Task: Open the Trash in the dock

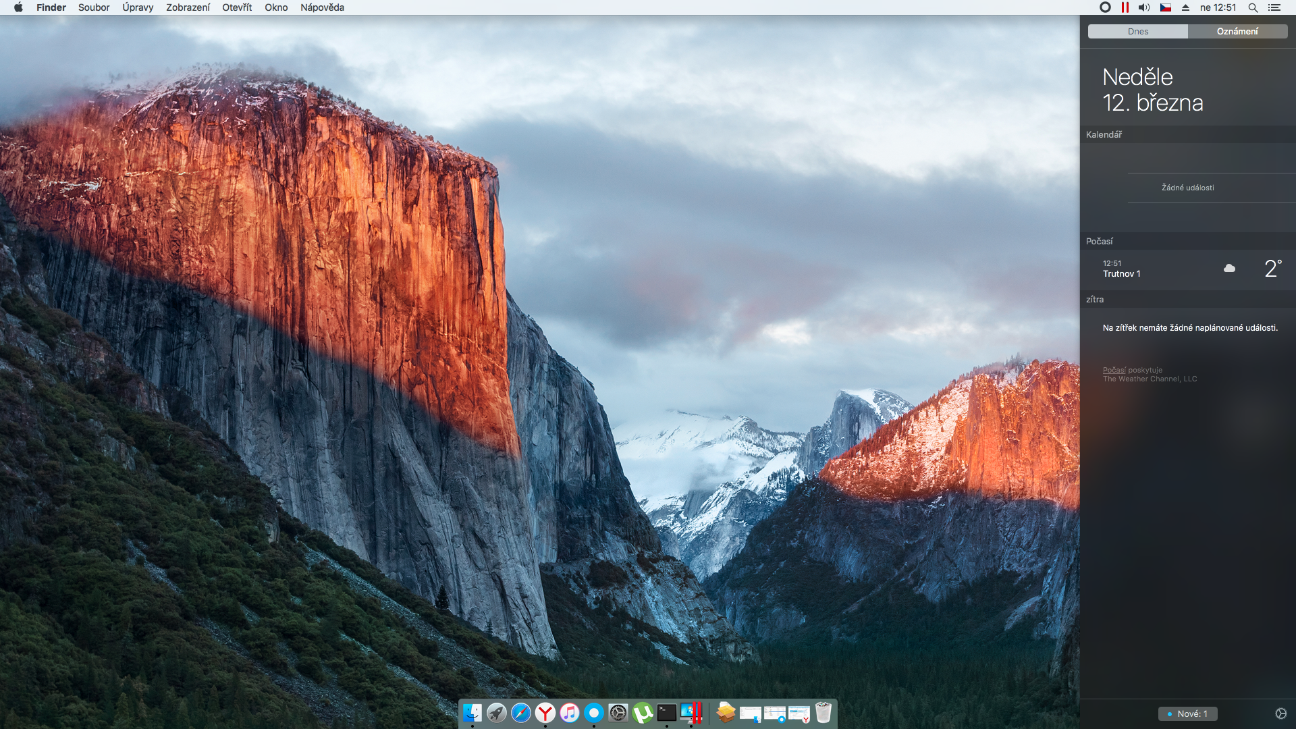Action: 823,713
